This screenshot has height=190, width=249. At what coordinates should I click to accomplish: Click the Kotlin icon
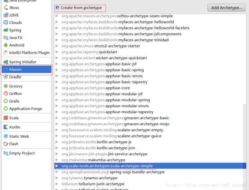tap(6, 127)
